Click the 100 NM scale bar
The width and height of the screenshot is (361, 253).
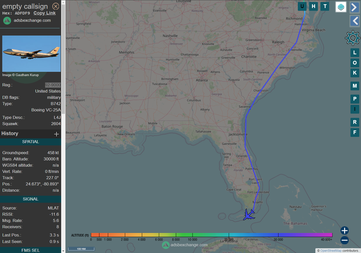pyautogui.click(x=81, y=249)
